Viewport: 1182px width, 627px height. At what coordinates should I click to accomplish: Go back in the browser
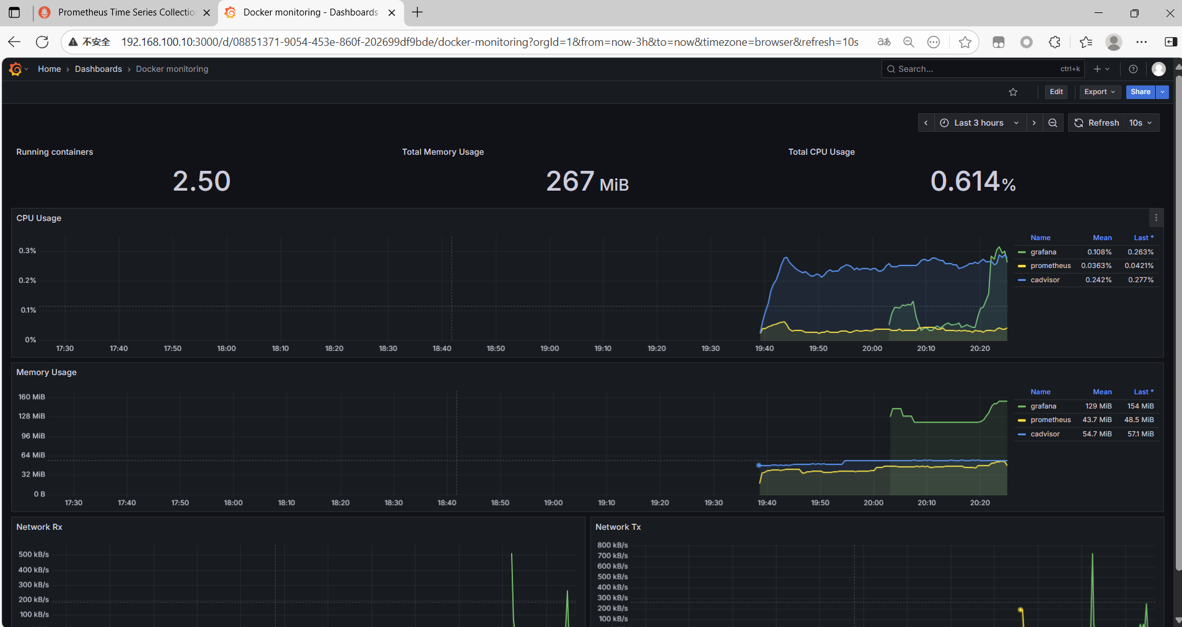click(x=14, y=42)
